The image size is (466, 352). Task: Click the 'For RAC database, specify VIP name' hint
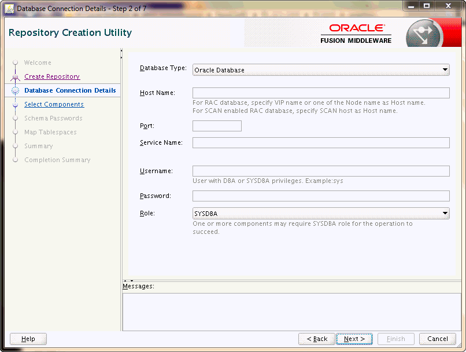[x=309, y=102]
